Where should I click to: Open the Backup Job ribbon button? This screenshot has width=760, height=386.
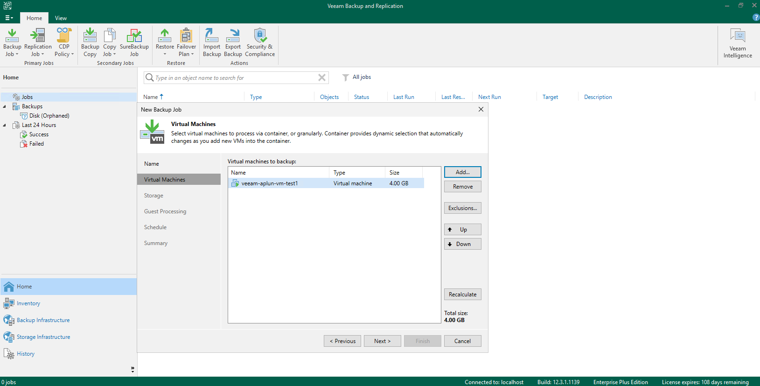click(12, 42)
